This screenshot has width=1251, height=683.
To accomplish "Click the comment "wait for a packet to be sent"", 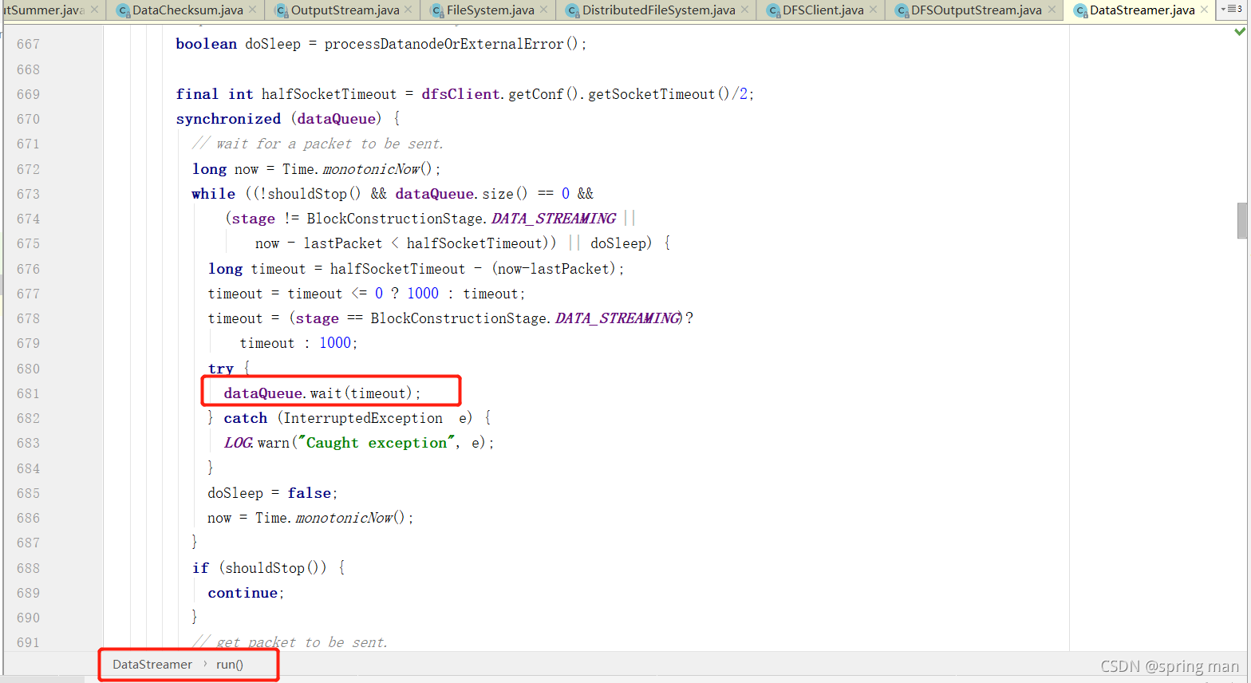I will click(x=317, y=144).
